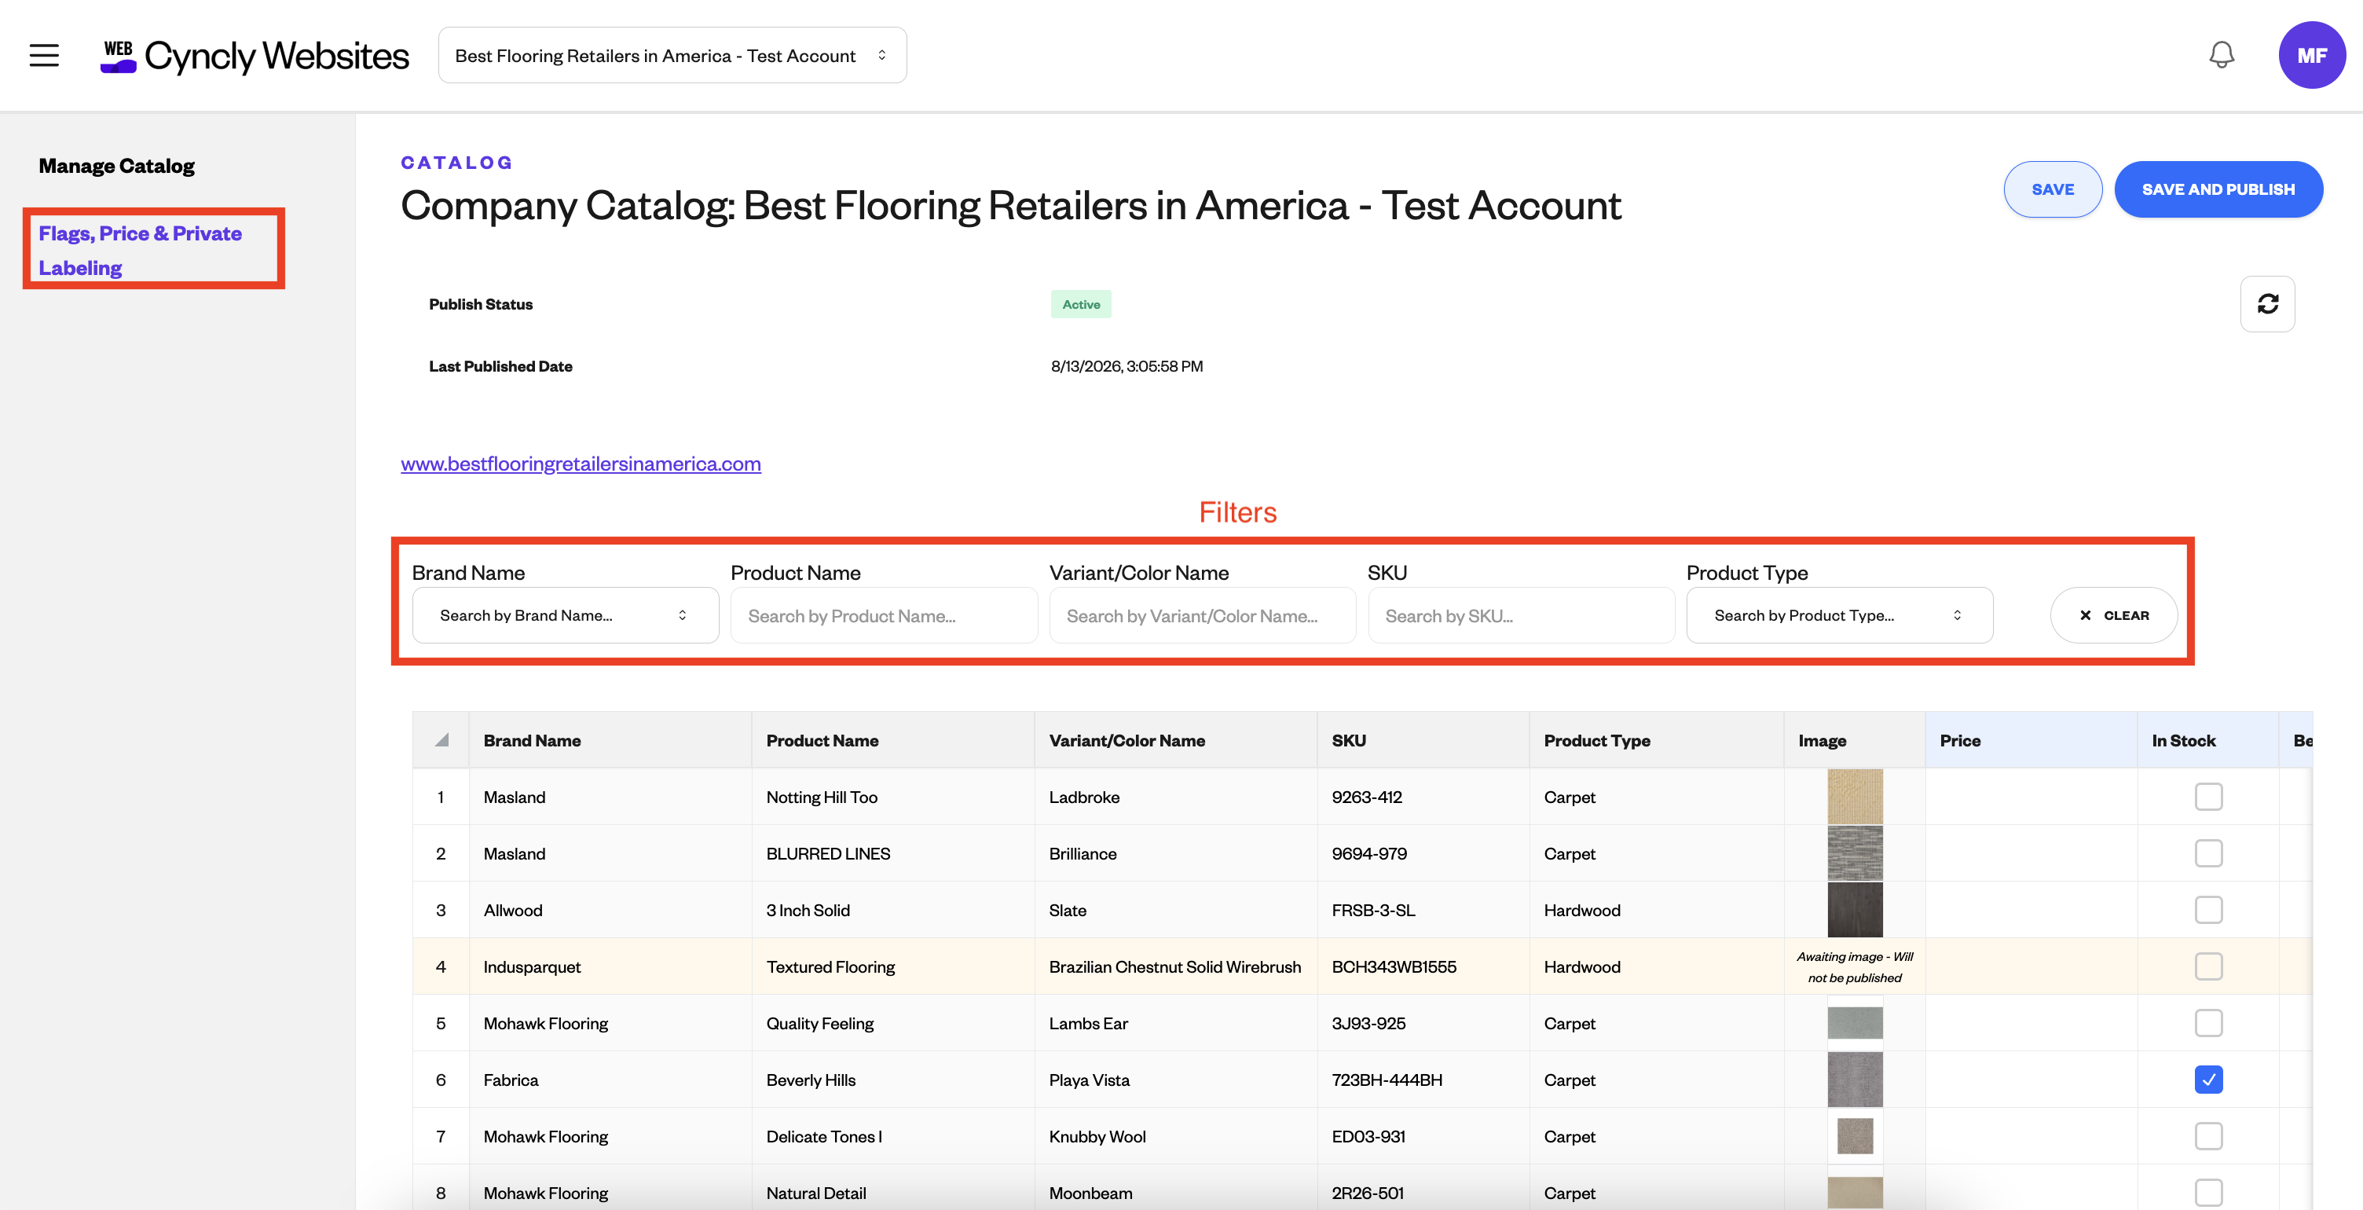
Task: Open the bestflooringretailersinamerica.com link
Action: point(581,464)
